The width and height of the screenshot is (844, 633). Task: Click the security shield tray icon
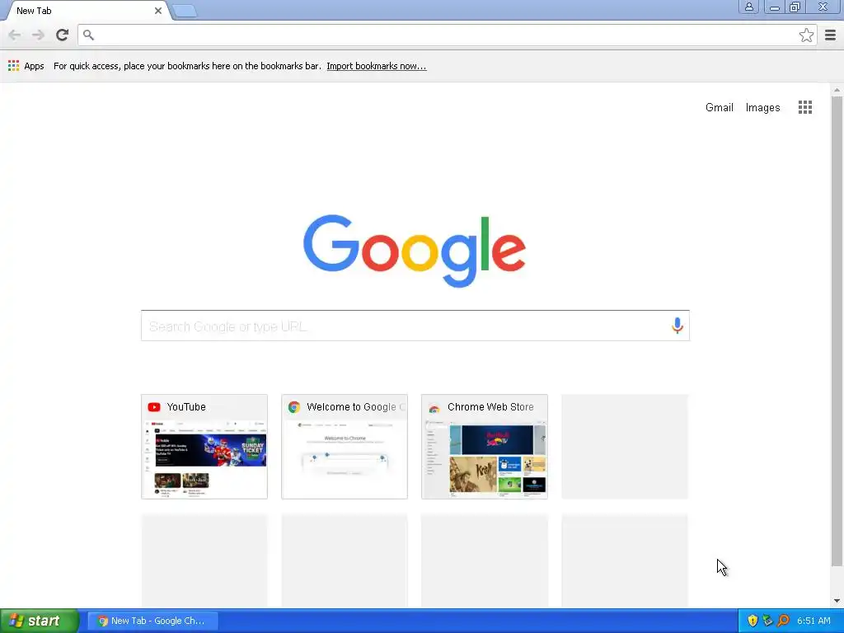coord(753,621)
